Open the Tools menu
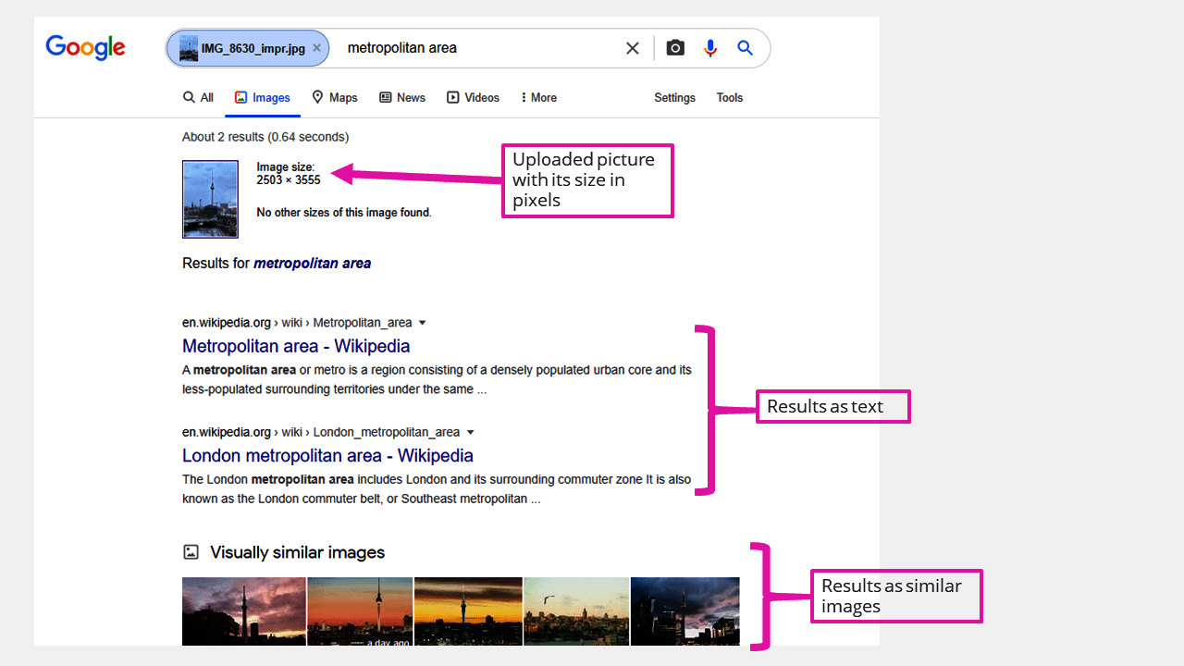The height and width of the screenshot is (666, 1184). coord(729,97)
